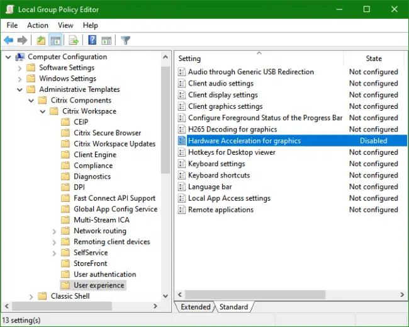The image size is (409, 327).
Task: Click tree pane scroll down arrow
Action: point(165,296)
